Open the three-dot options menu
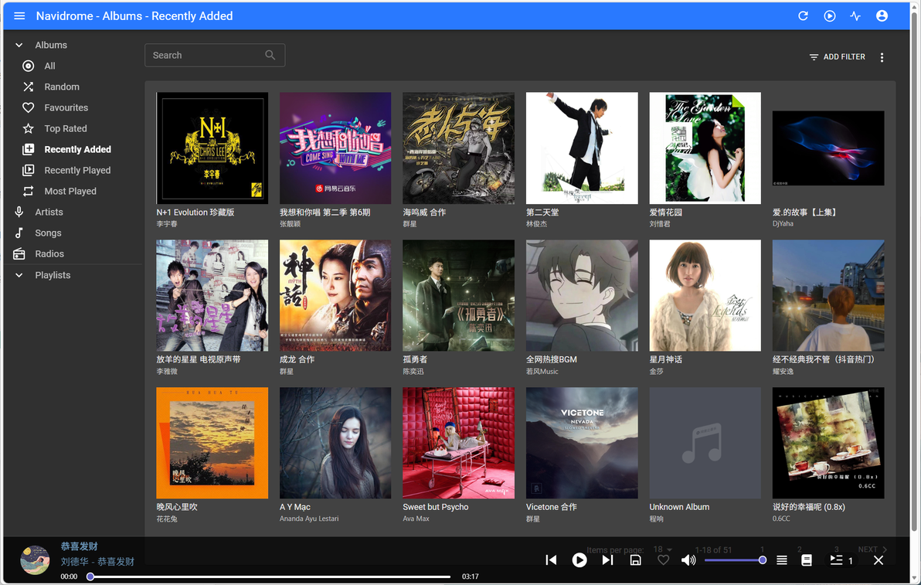The width and height of the screenshot is (921, 585). pyautogui.click(x=882, y=57)
